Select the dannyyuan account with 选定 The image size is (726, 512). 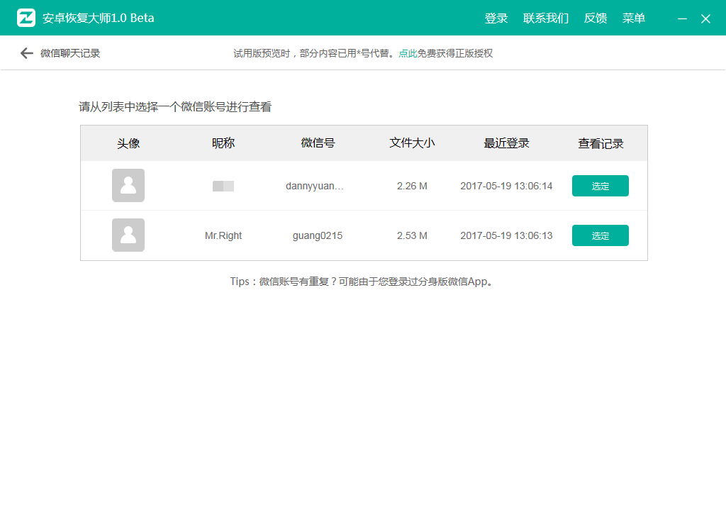600,186
